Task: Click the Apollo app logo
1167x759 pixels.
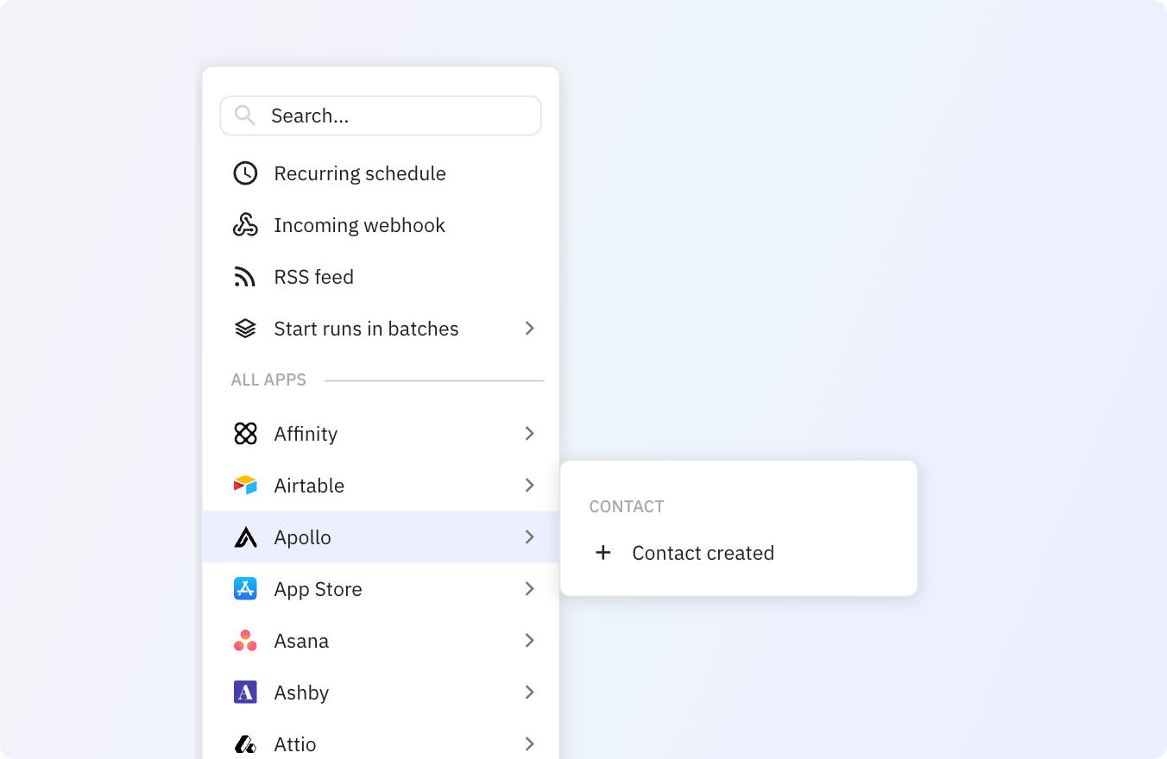Action: 245,537
